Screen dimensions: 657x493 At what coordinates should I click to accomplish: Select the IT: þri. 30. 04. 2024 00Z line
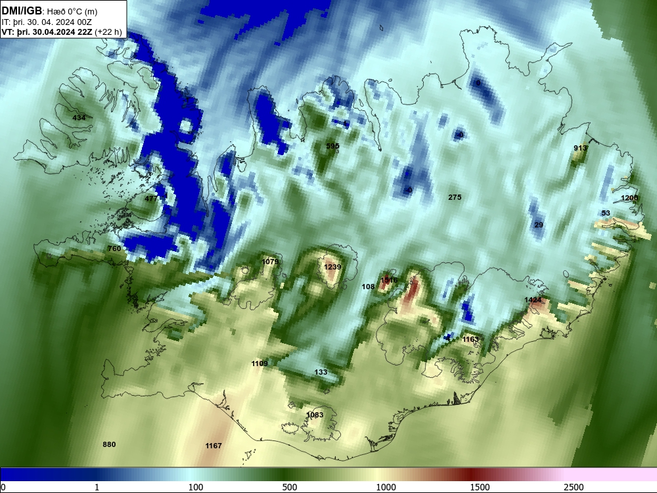[x=47, y=22]
